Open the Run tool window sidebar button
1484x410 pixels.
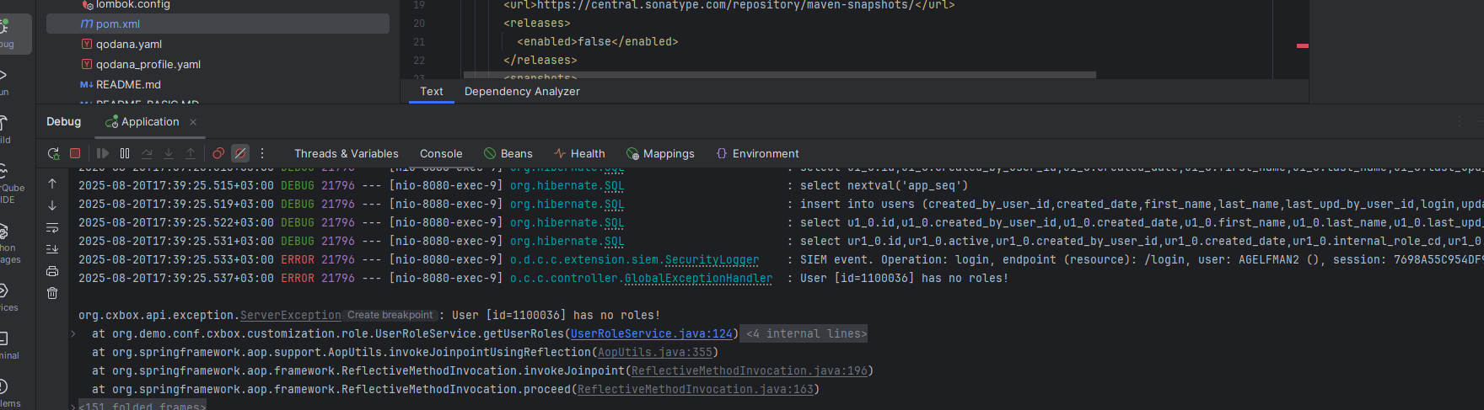[x=4, y=81]
